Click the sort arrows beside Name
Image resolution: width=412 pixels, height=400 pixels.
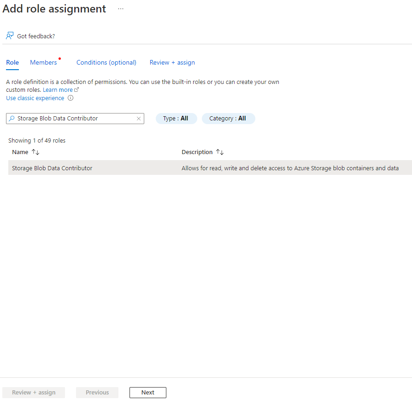(x=35, y=152)
